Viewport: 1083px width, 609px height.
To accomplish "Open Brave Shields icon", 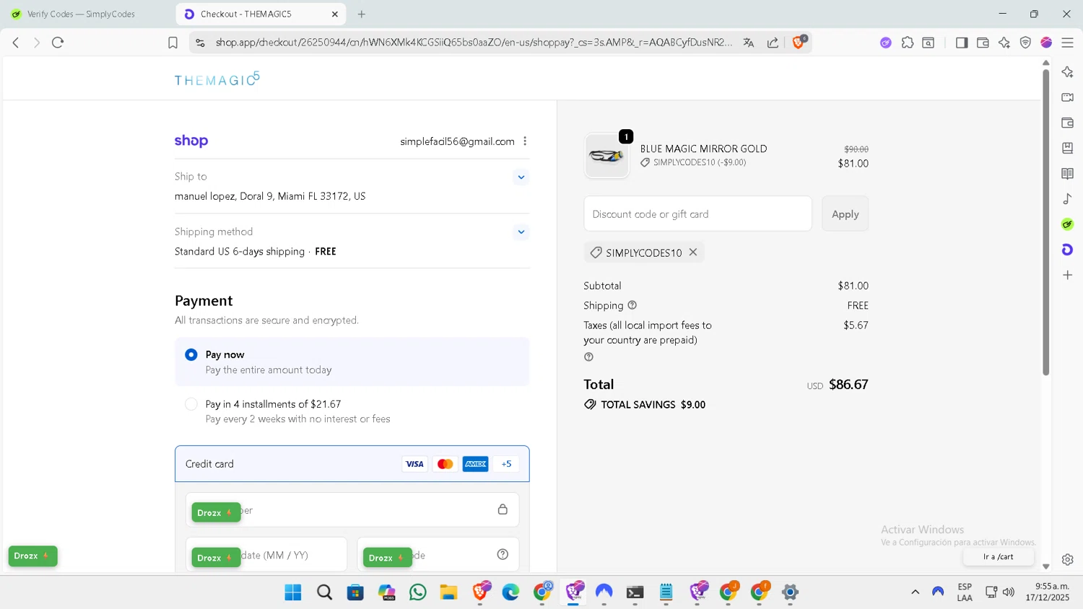I will (799, 42).
